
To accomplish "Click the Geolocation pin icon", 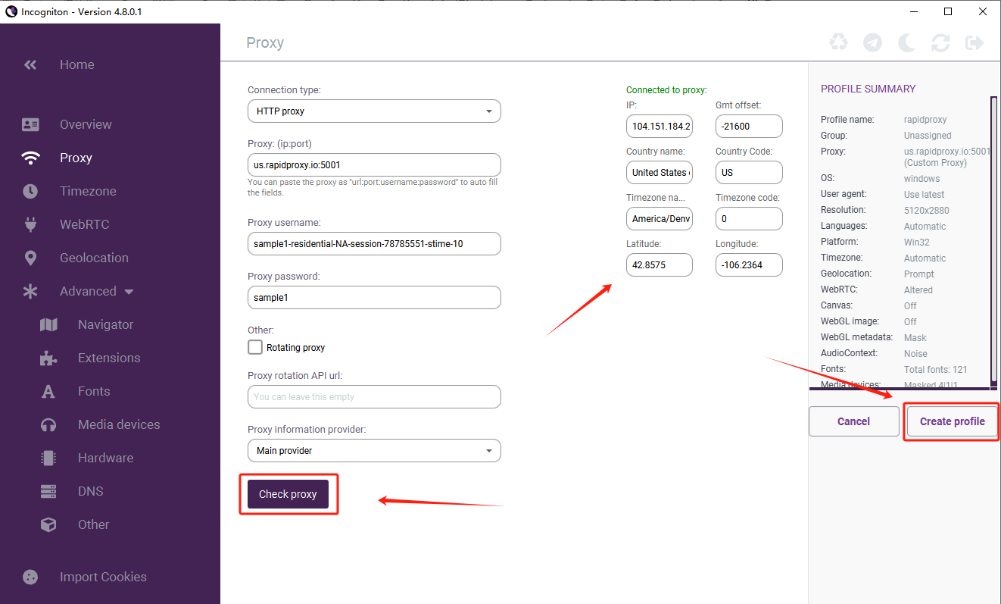I will [x=30, y=258].
